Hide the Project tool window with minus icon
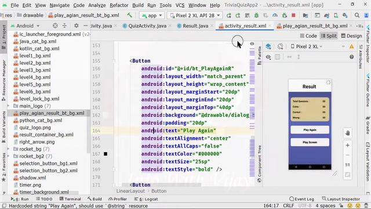The width and height of the screenshot is (371, 209). pyautogui.click(x=85, y=26)
